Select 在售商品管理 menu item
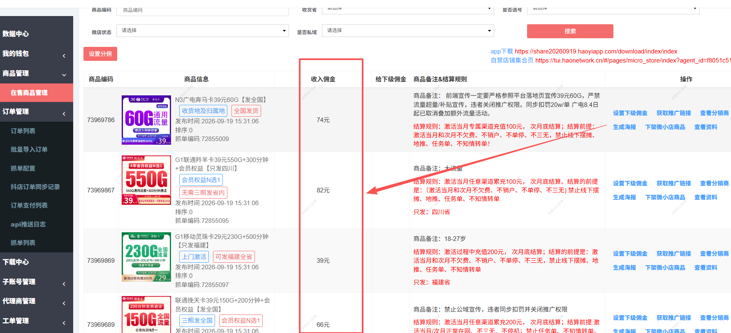The width and height of the screenshot is (731, 333). [37, 93]
